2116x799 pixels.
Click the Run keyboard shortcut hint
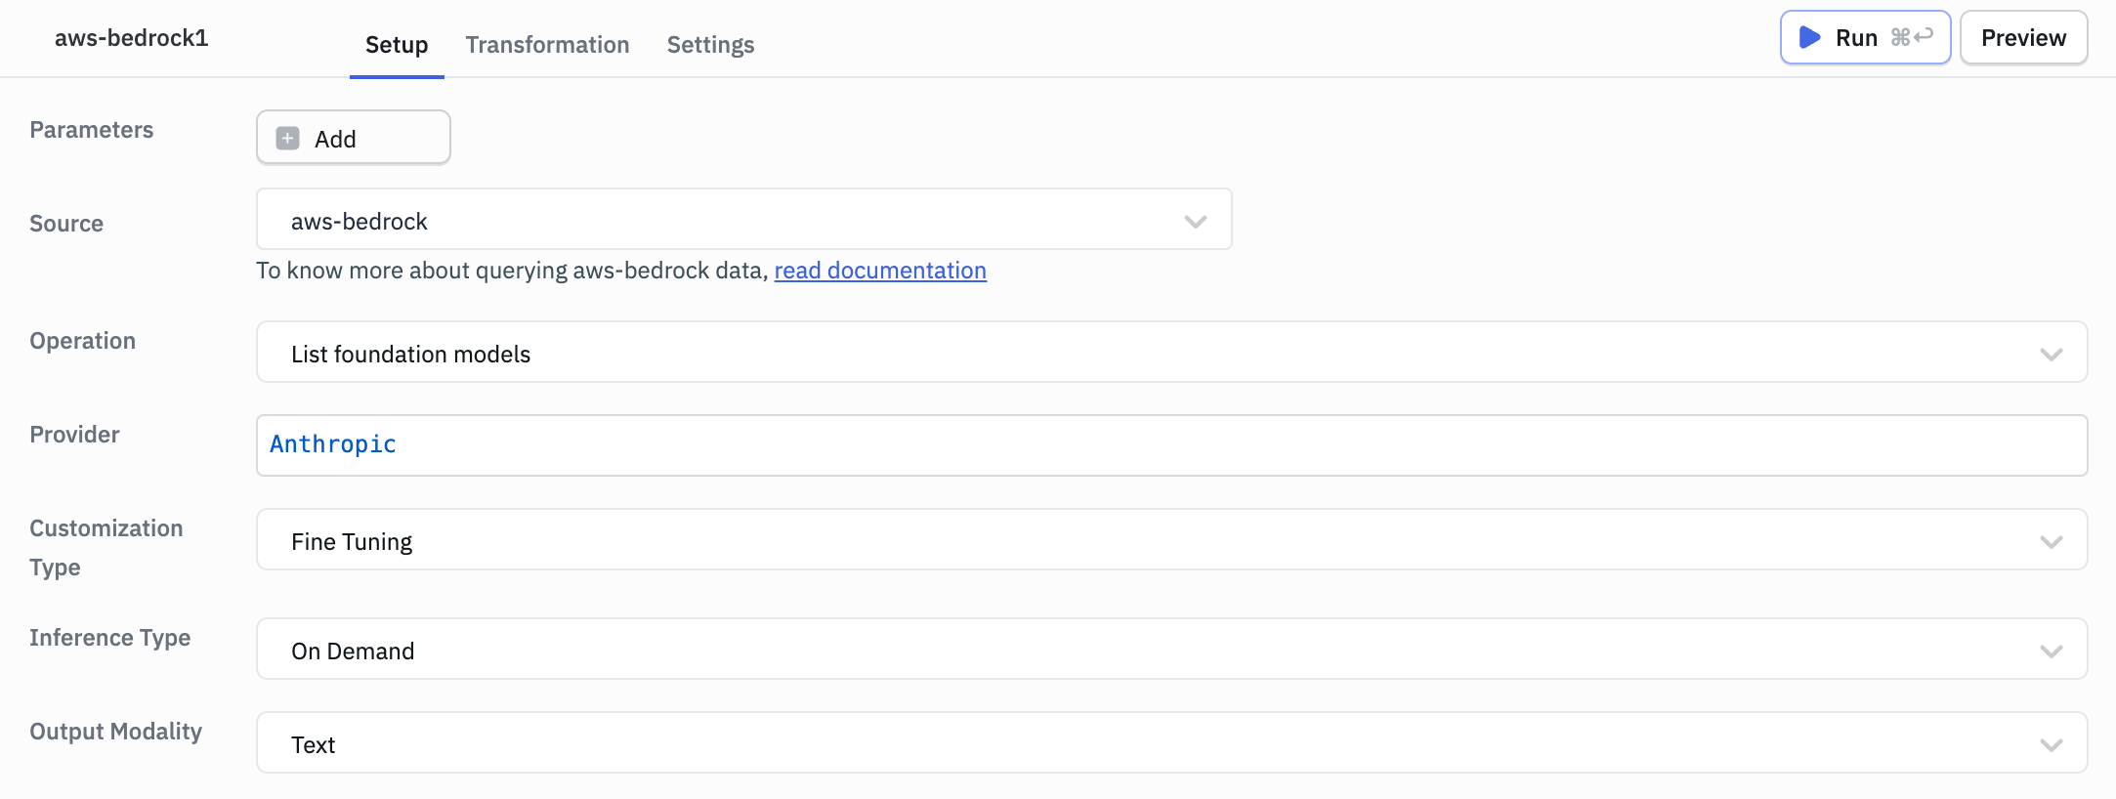[x=1912, y=37]
